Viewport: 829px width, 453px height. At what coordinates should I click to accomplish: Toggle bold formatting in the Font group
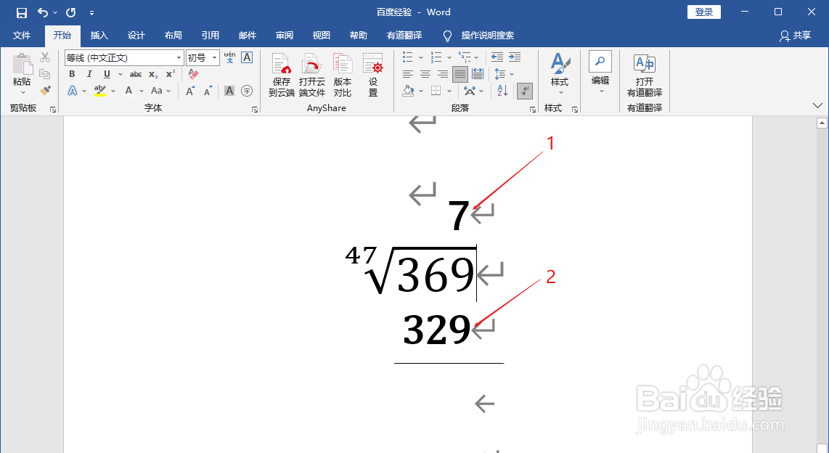[x=72, y=74]
